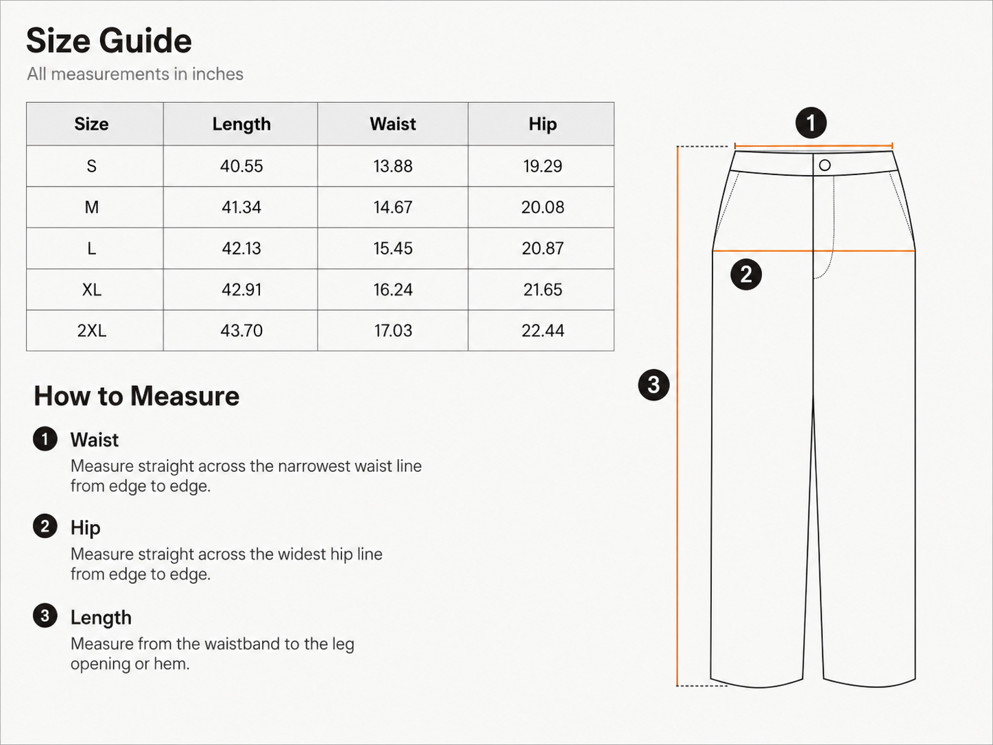Select the Waist column header
The width and height of the screenshot is (993, 745).
(x=393, y=124)
